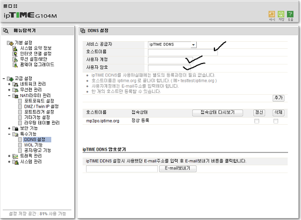Open 공지/광고 기능 menu item
The height and width of the screenshot is (220, 301).
click(37, 151)
